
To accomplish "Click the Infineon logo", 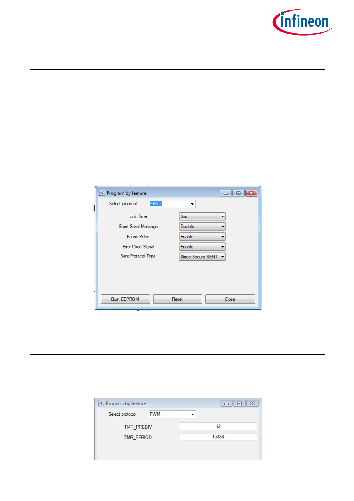I will click(303, 22).
